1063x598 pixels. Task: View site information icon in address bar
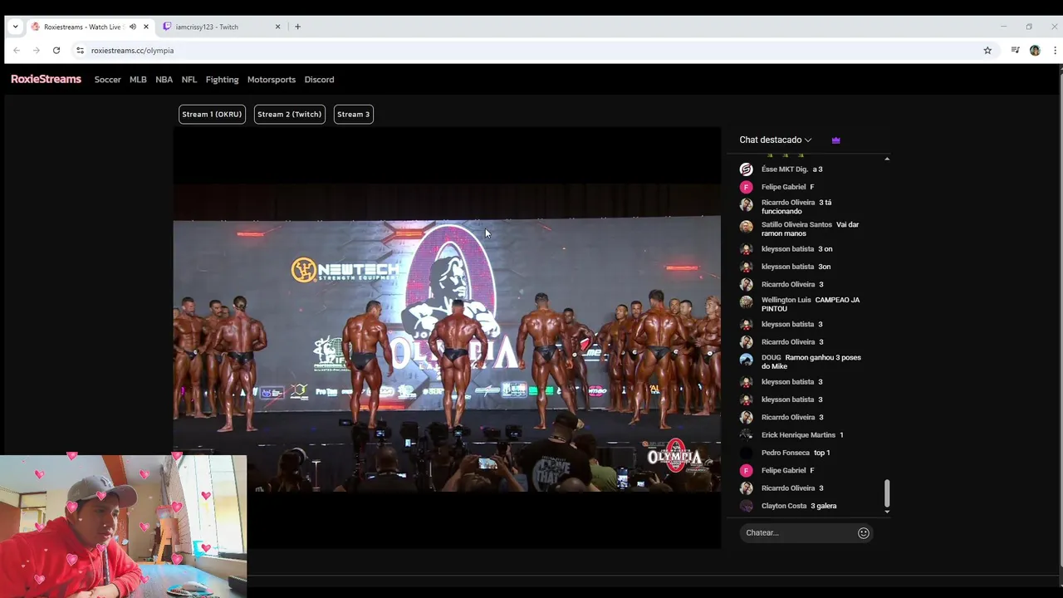click(80, 51)
